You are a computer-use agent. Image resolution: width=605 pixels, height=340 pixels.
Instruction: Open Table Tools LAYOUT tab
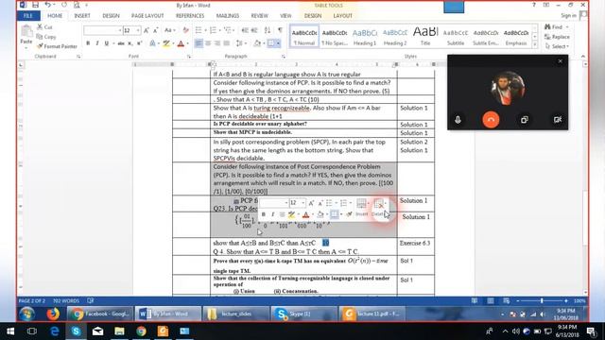coord(342,16)
